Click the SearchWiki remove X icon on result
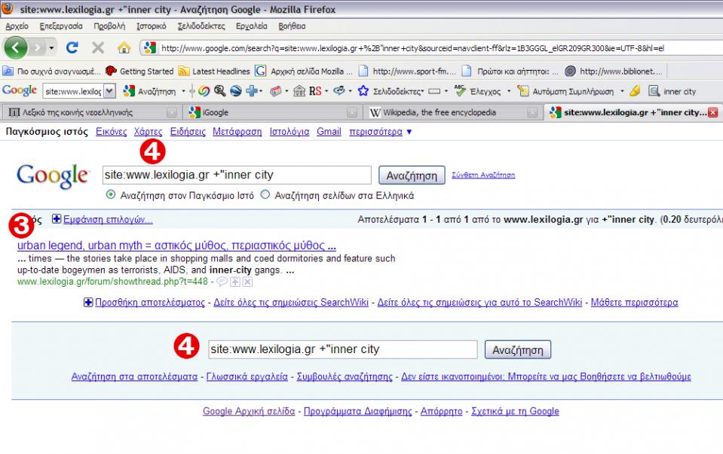 [x=247, y=282]
